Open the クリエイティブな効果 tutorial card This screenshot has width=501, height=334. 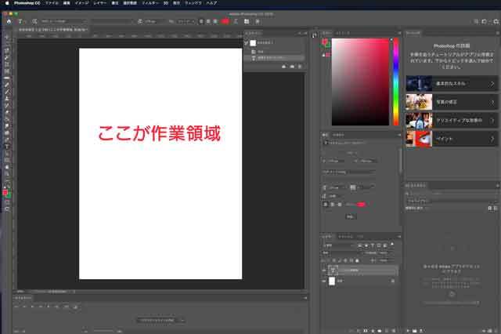click(452, 121)
